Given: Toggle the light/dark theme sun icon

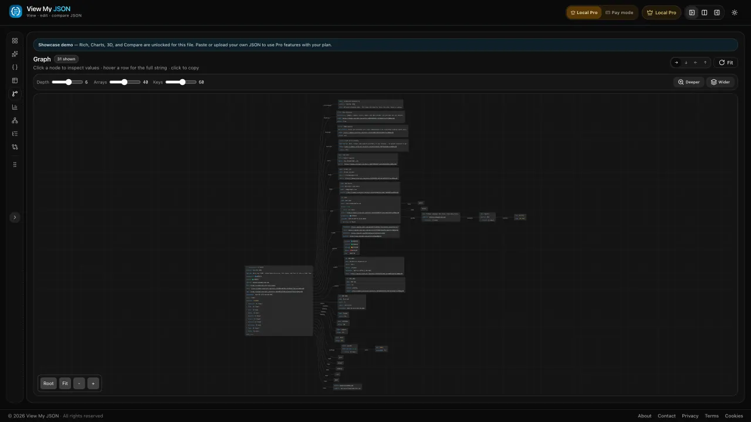Looking at the screenshot, I should coord(735,12).
